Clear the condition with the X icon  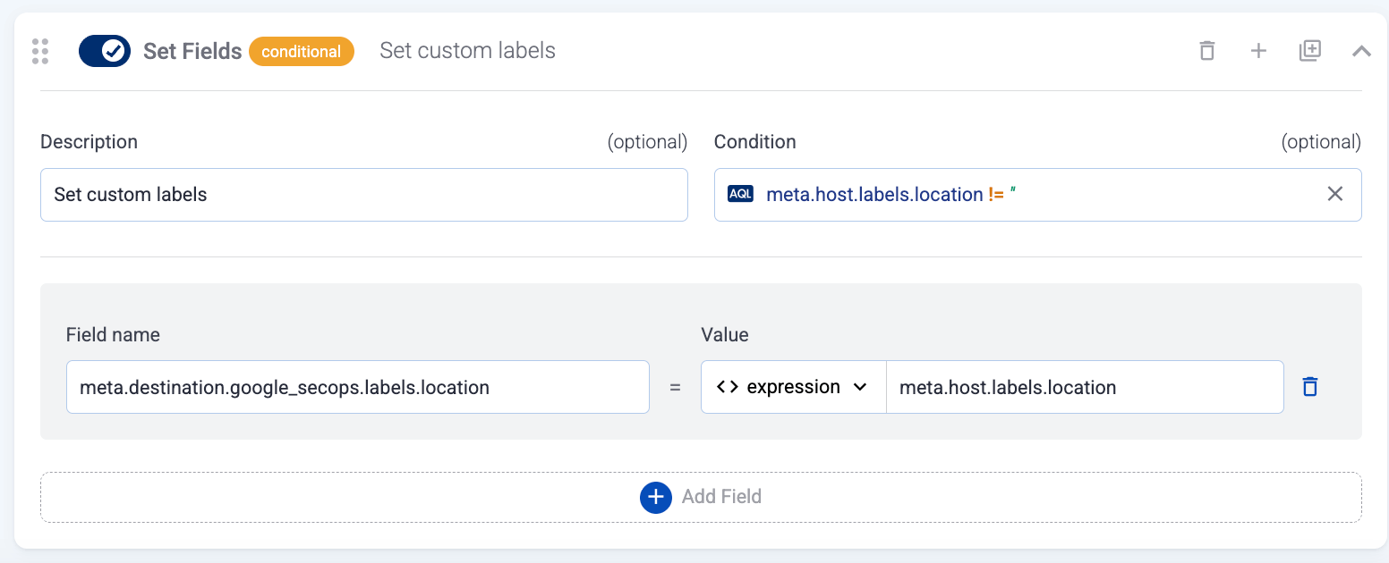pyautogui.click(x=1334, y=193)
